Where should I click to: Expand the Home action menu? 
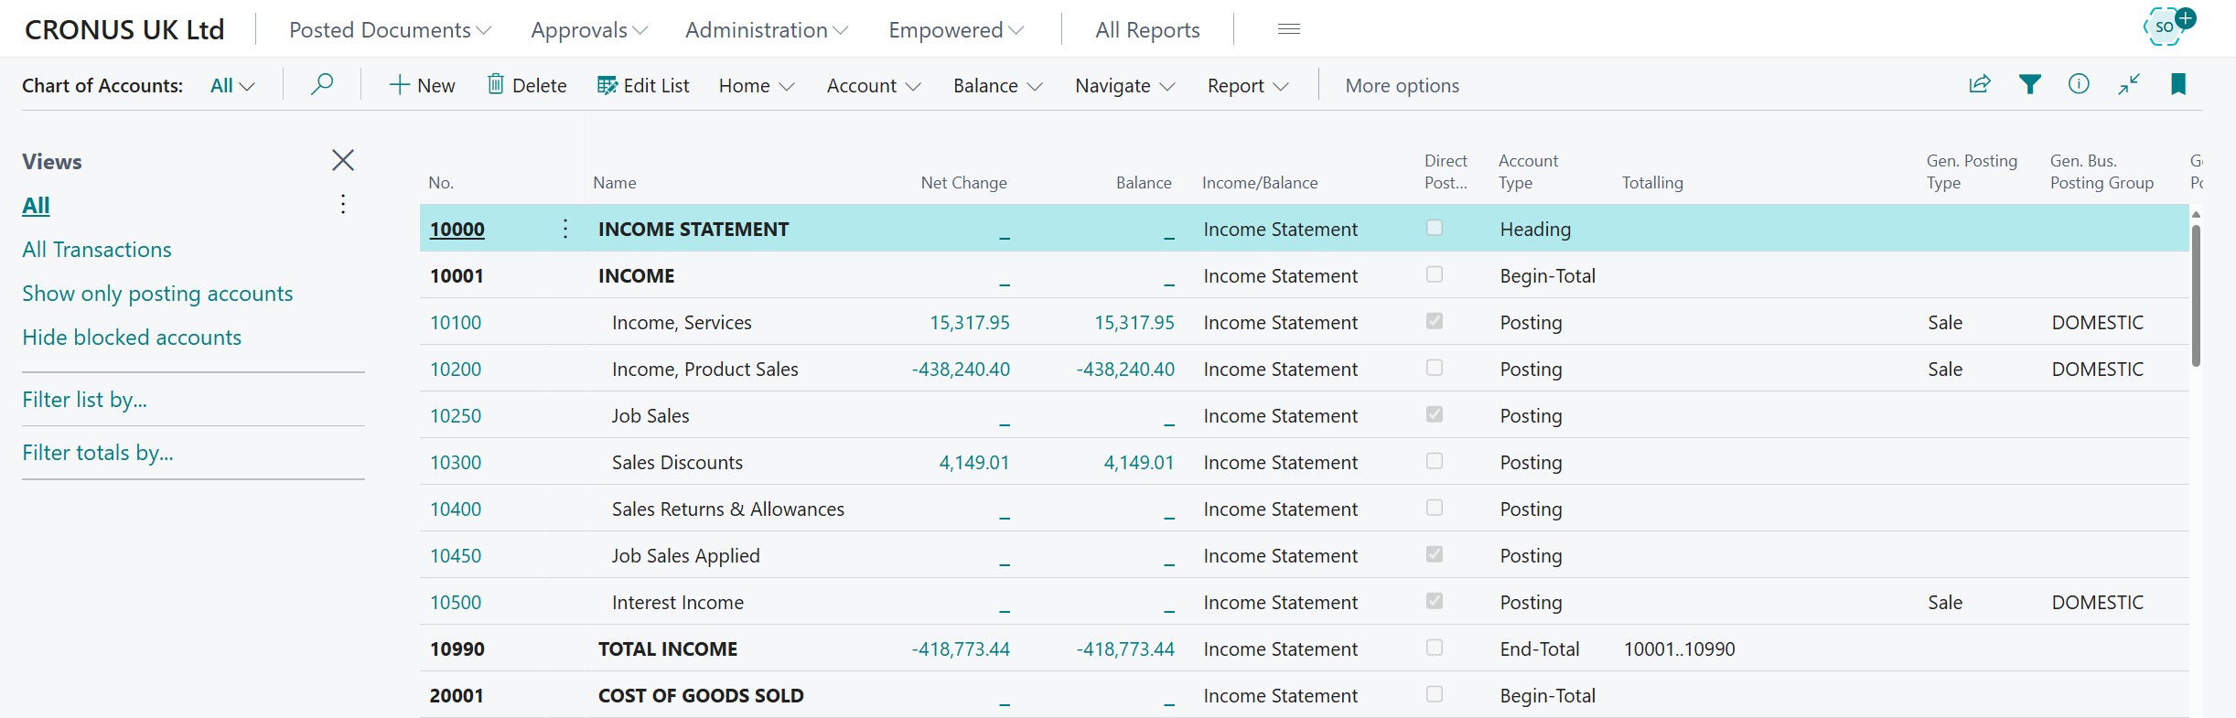[x=757, y=85]
